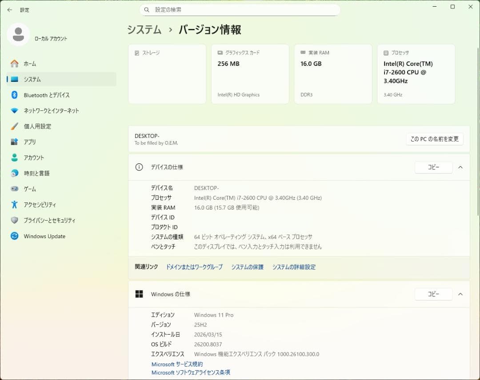Click the 25H2 version value
This screenshot has width=480, height=380.
(200, 325)
